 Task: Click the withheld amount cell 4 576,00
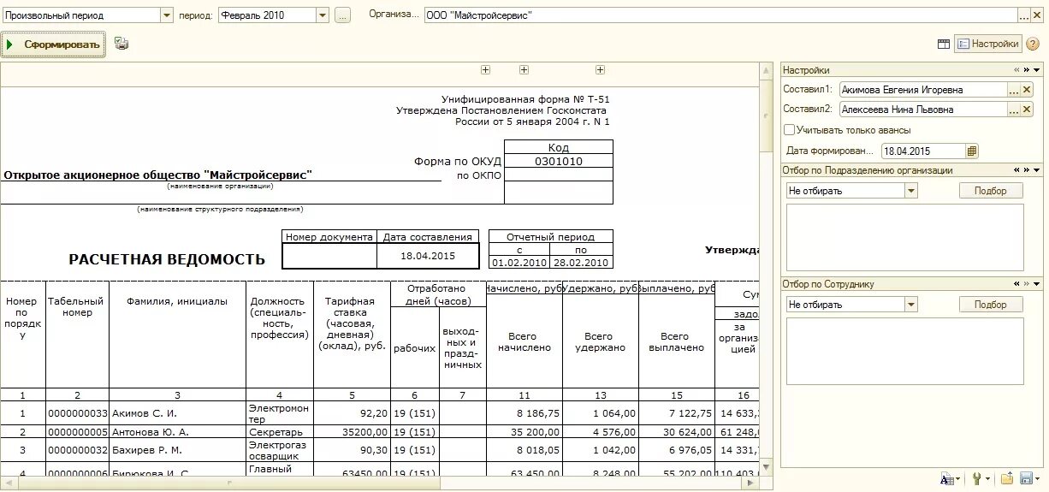(601, 432)
